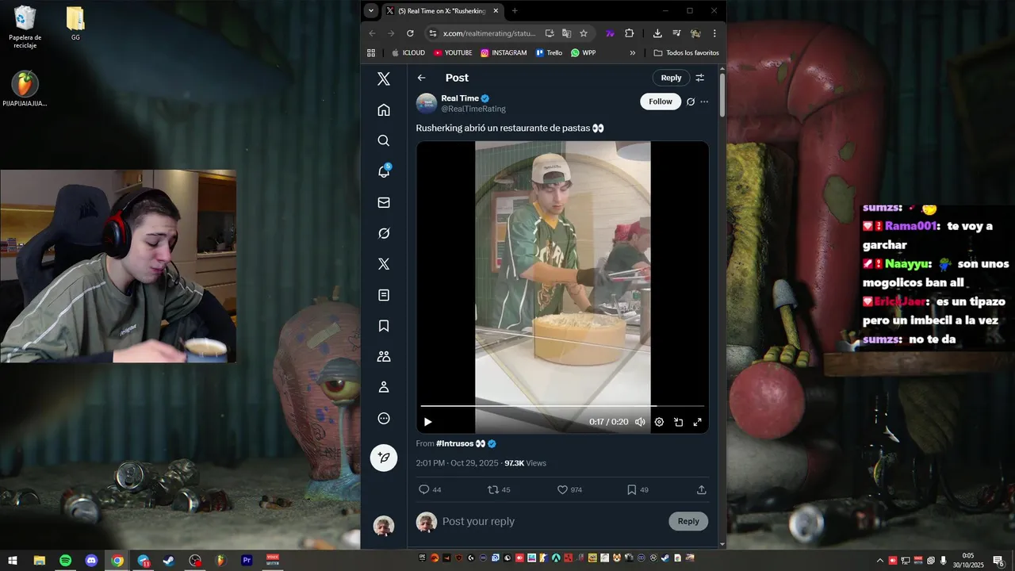
Task: Open the YOUTUBE bookmark
Action: [x=452, y=53]
